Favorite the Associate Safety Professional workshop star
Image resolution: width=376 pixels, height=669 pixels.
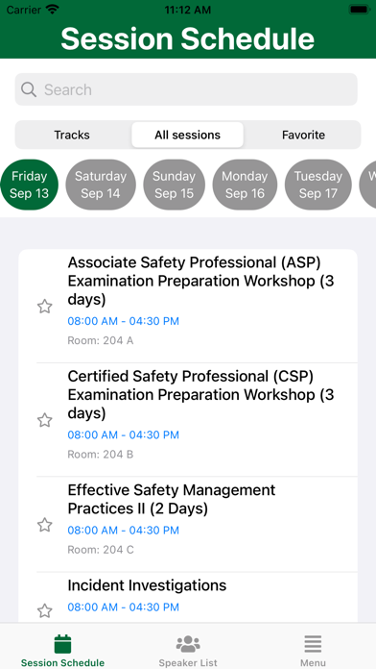(x=45, y=307)
